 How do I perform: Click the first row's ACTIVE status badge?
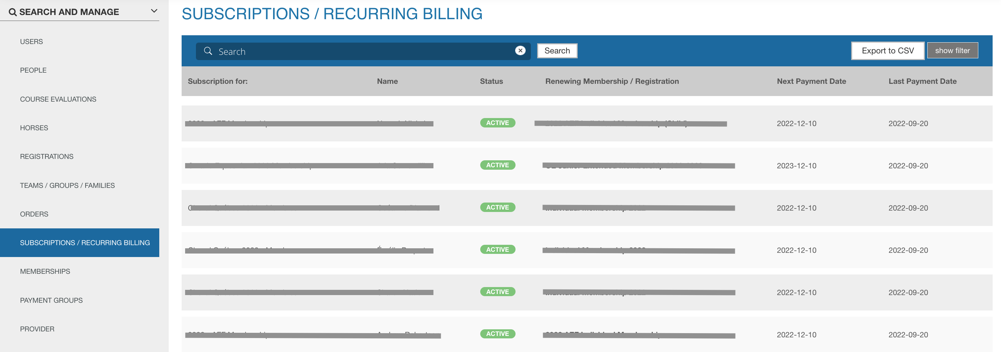pyautogui.click(x=497, y=123)
